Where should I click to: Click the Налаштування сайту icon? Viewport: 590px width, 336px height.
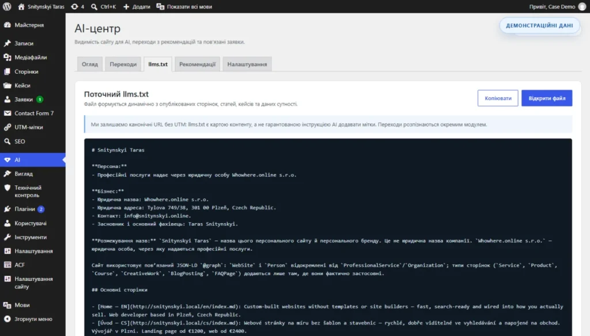(7, 279)
